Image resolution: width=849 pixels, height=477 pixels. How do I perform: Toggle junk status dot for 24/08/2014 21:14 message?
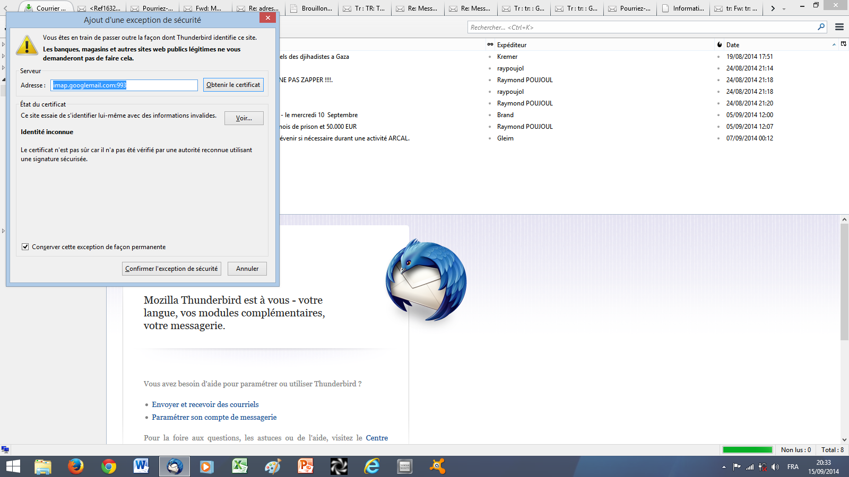(719, 68)
